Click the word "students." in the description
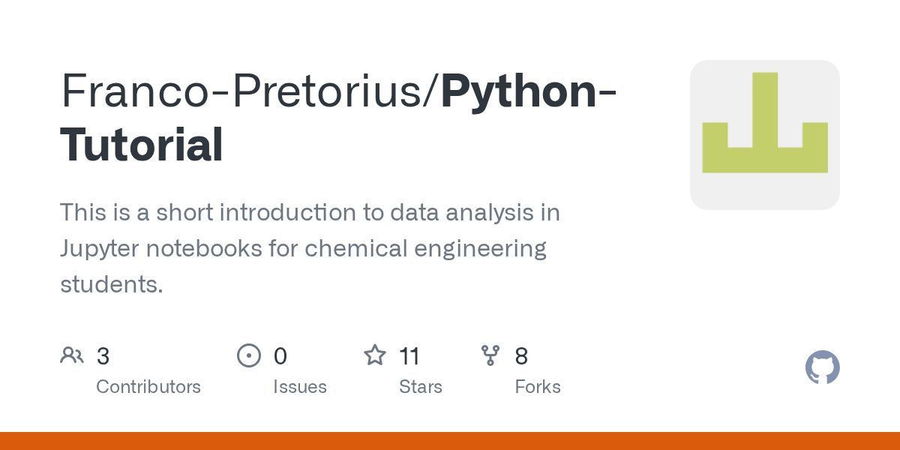This screenshot has height=450, width=900. (x=111, y=284)
